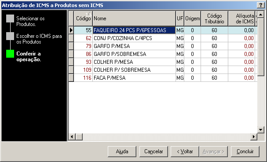Click the vertical scrollbar up arrow
Image resolution: width=267 pixels, height=162 pixels.
260,15
